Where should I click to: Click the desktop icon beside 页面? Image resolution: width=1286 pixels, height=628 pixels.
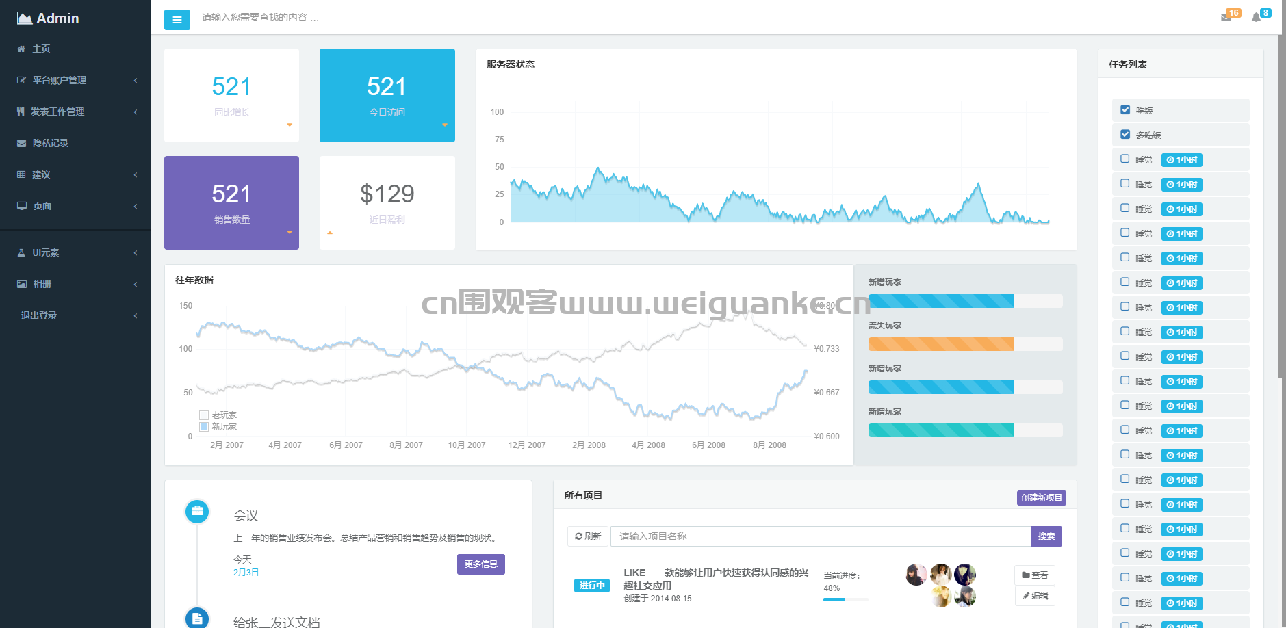(x=22, y=206)
